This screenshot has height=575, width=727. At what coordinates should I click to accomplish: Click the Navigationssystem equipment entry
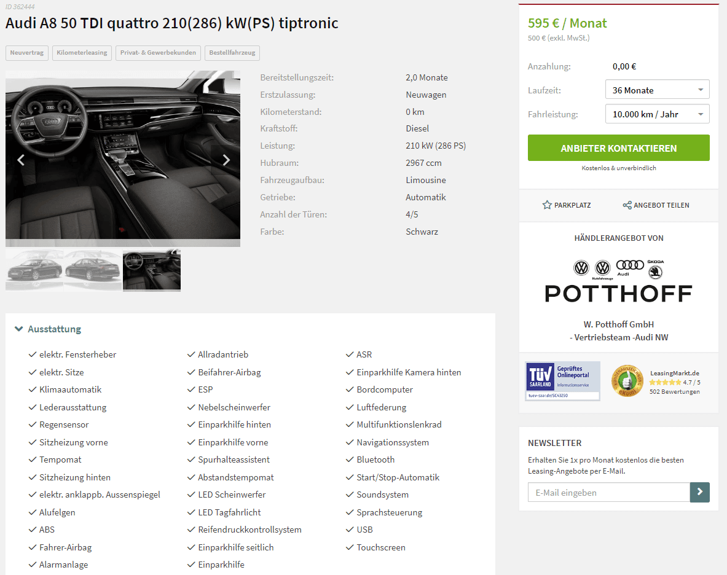(x=393, y=442)
